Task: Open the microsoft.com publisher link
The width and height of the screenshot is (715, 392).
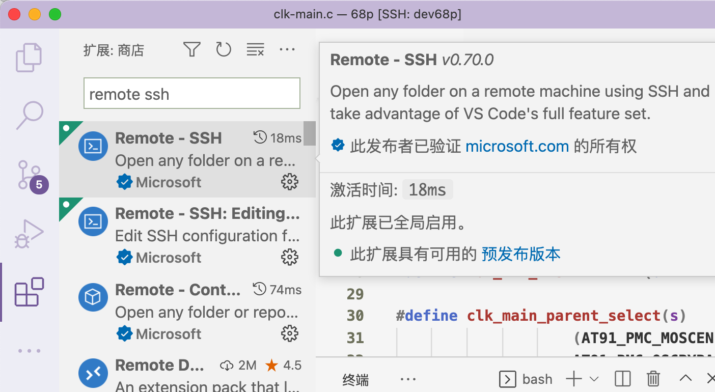Action: 517,147
